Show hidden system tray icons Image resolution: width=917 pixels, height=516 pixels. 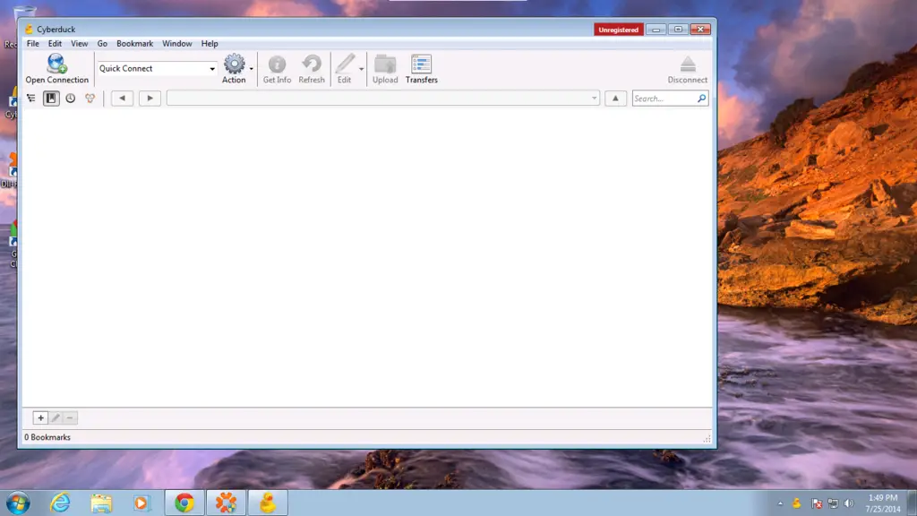(780, 503)
